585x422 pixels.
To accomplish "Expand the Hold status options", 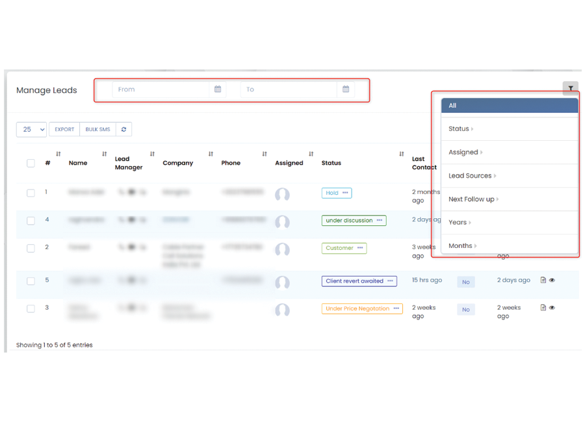I will pos(345,193).
